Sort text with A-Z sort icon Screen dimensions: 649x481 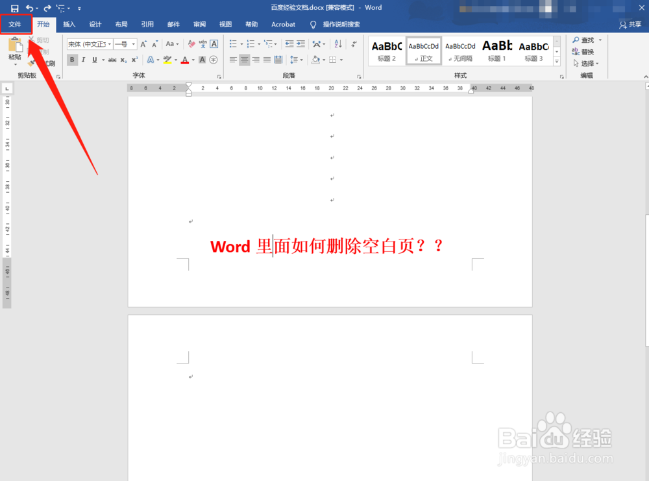tap(338, 44)
